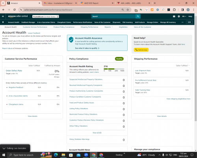
Task: Go back with browser back arrow
Action: 4,10
